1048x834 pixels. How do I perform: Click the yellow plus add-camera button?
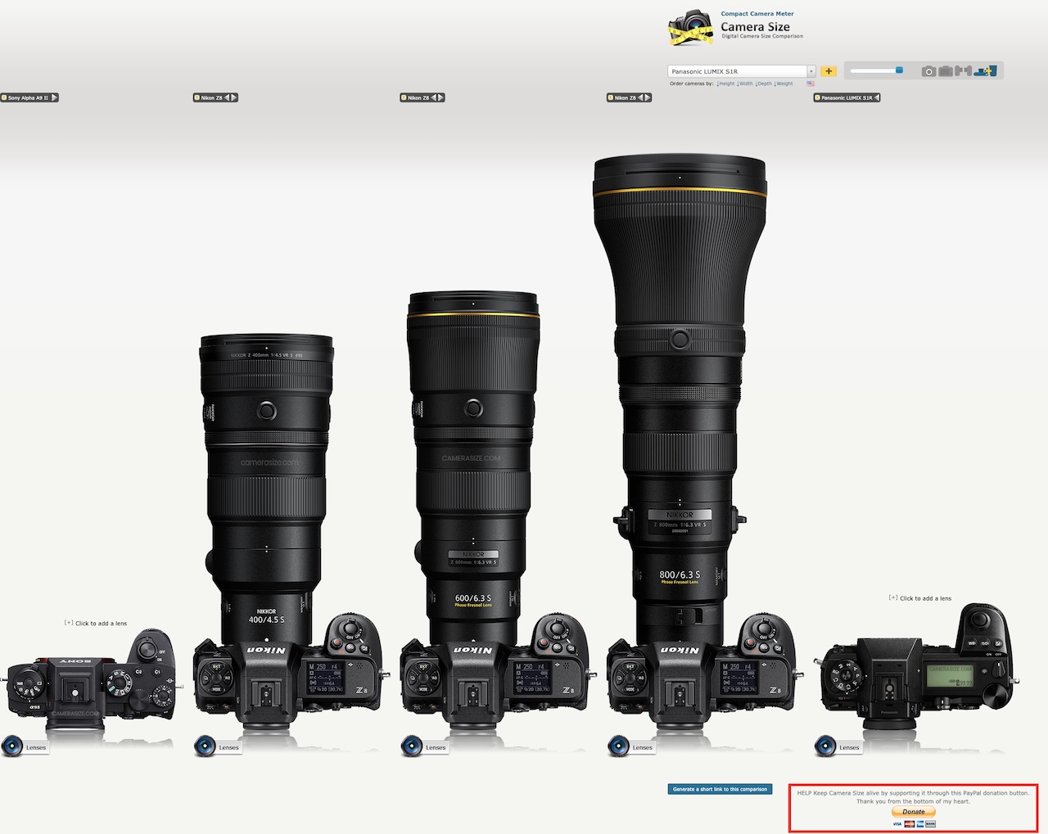[x=829, y=71]
